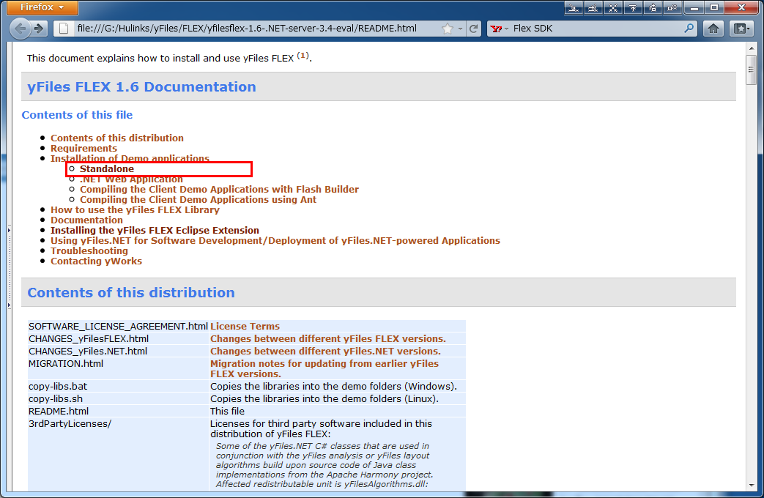Go back with the Back arrow button
Screen dimensions: 764x498
(x=21, y=29)
